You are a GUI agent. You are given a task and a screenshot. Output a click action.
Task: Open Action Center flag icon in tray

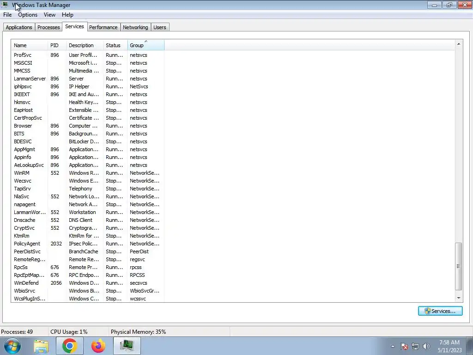404,346
